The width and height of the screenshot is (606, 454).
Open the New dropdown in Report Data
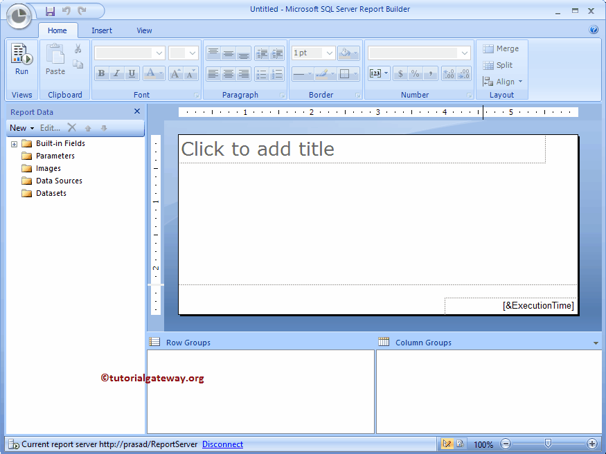[21, 128]
